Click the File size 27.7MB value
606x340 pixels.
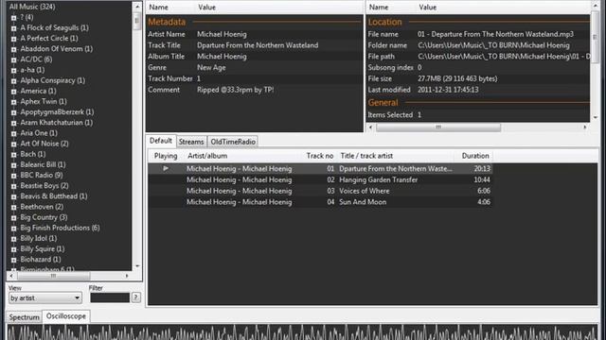pyautogui.click(x=457, y=78)
